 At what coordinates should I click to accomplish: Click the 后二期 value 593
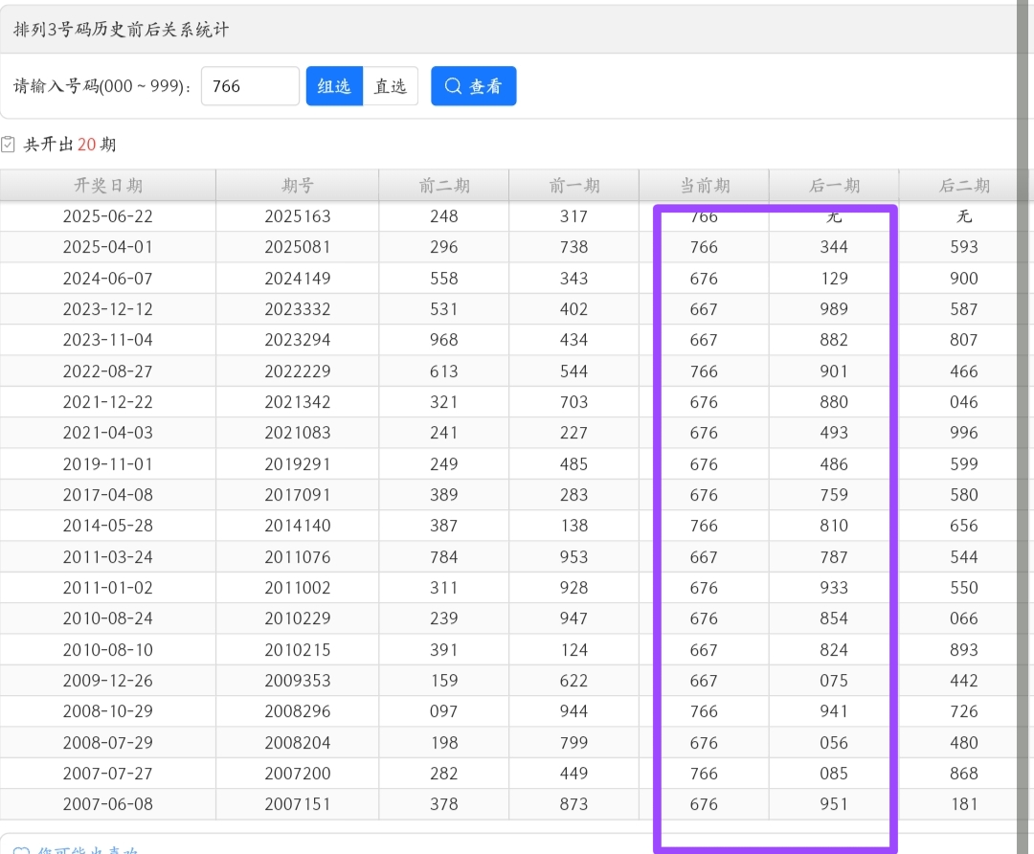(x=964, y=247)
